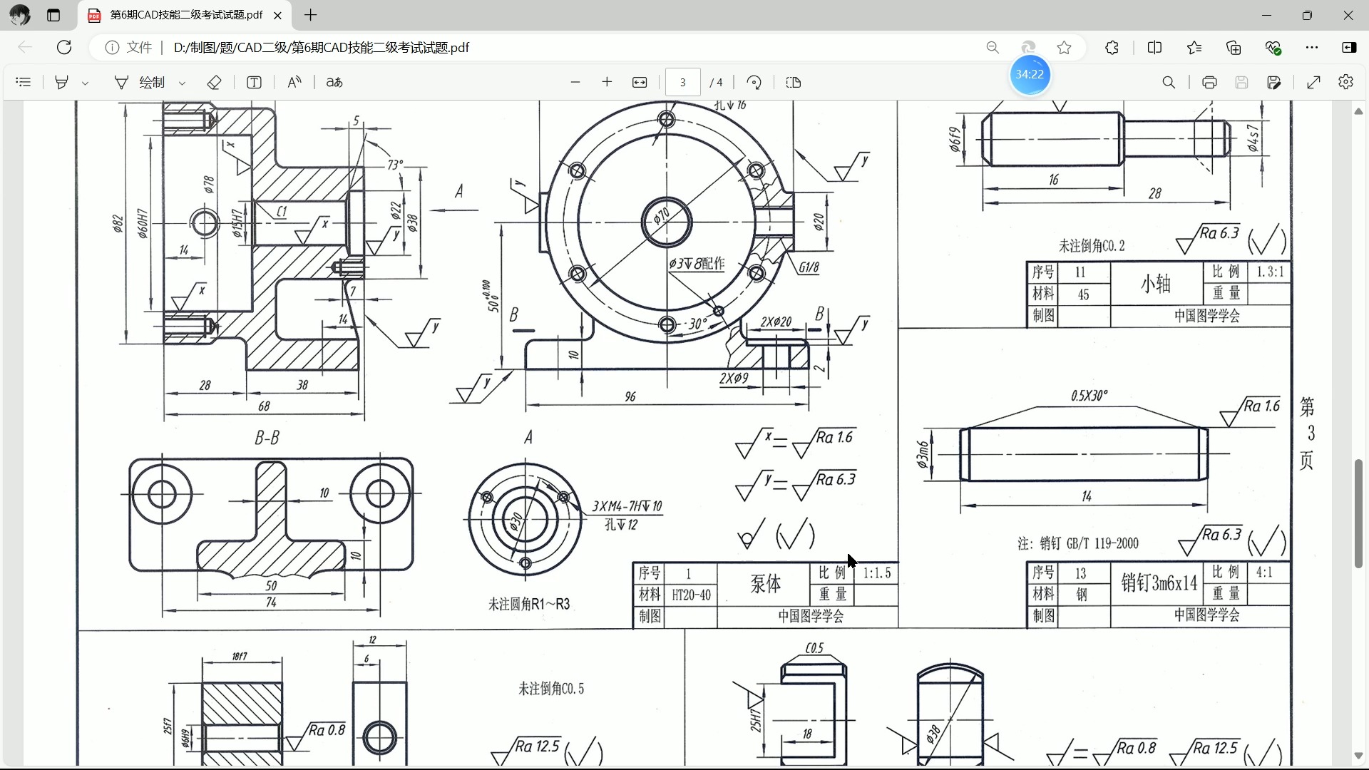The width and height of the screenshot is (1369, 770).
Task: Open the browser settings and more menu
Action: pyautogui.click(x=1312, y=47)
